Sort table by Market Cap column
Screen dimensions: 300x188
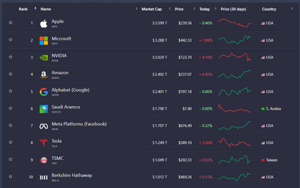click(x=151, y=9)
